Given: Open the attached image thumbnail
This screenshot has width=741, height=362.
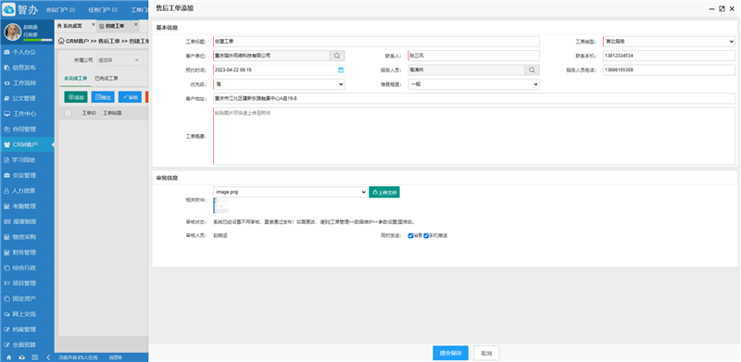Looking at the screenshot, I should [221, 206].
